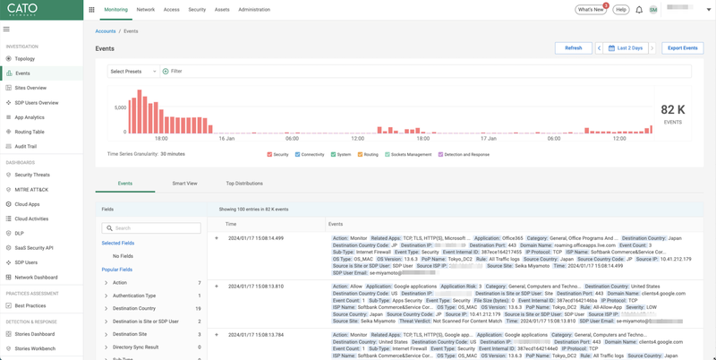716x360 pixels.
Task: Click the SM user avatar
Action: (653, 10)
